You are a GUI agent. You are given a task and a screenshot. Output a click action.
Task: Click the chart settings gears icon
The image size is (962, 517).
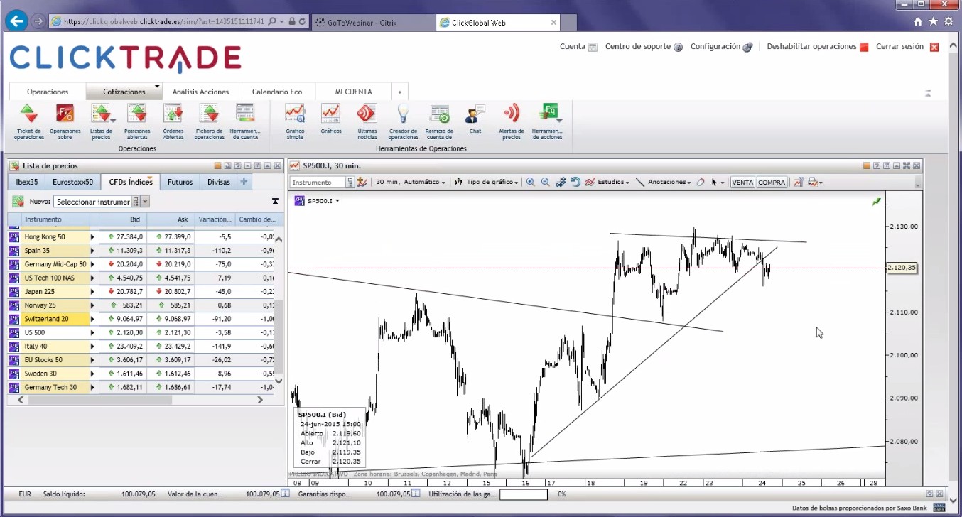(x=561, y=183)
